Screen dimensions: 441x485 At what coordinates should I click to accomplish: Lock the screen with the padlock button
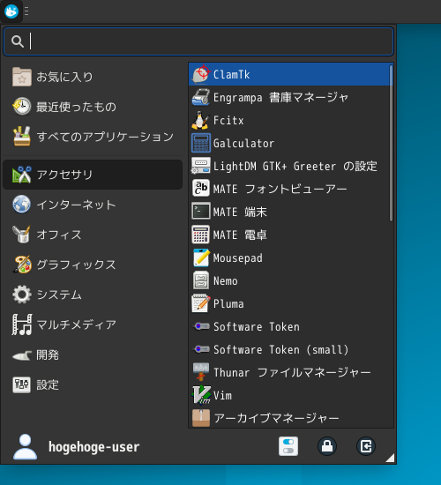tap(327, 446)
